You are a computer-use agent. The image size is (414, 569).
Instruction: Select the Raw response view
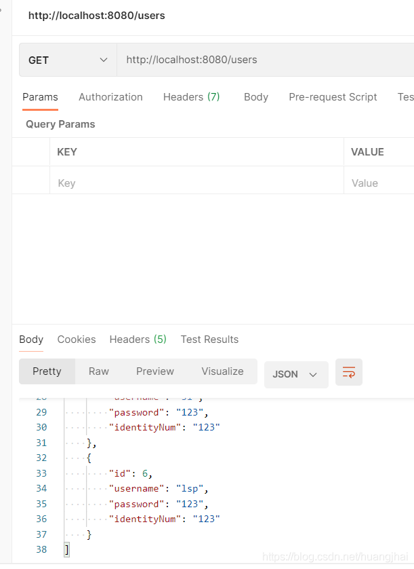click(98, 371)
